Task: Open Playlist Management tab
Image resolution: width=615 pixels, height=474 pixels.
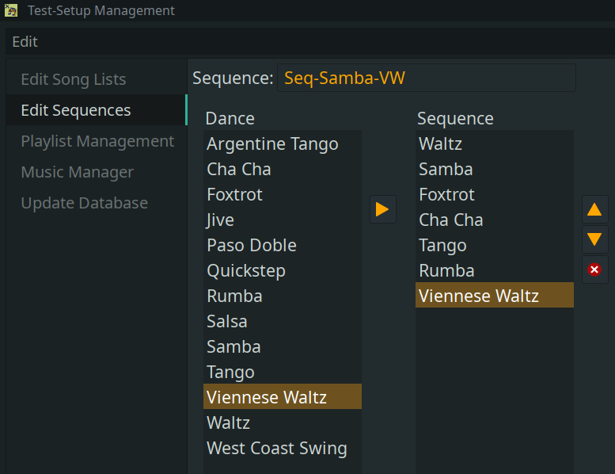Action: pos(97,141)
